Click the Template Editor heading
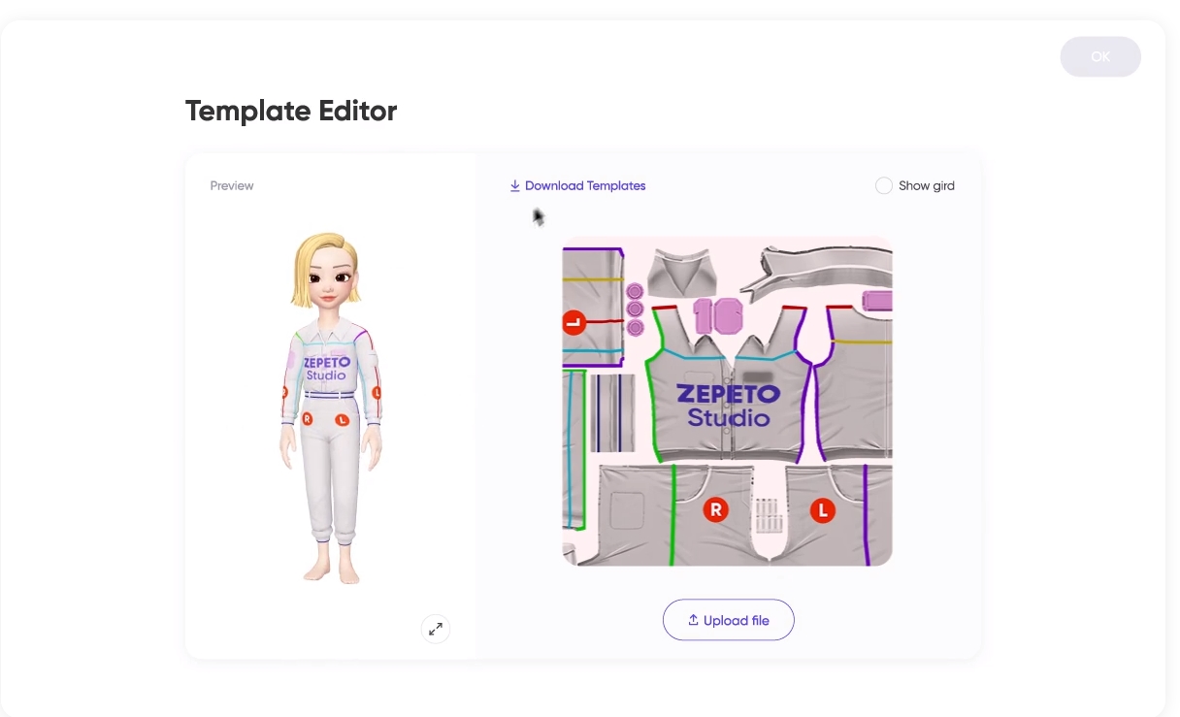This screenshot has width=1180, height=717. coord(291,111)
